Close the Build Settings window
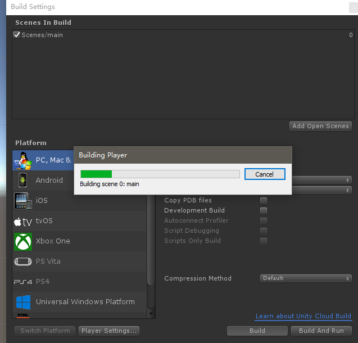 pyautogui.click(x=354, y=7)
